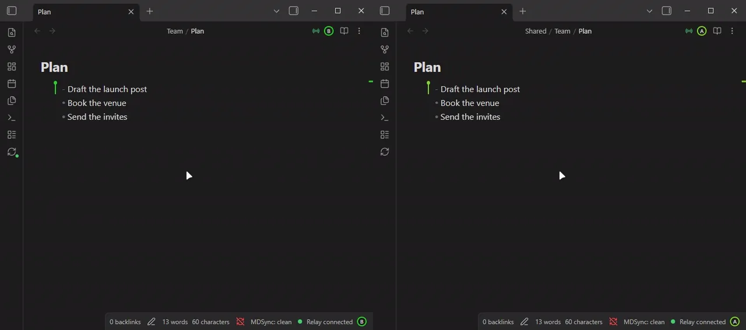Click B avatar in left status bar
Screen dimensions: 746x330
tap(361, 322)
